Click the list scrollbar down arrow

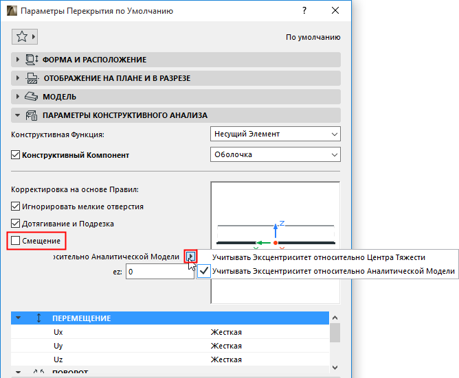(335, 368)
